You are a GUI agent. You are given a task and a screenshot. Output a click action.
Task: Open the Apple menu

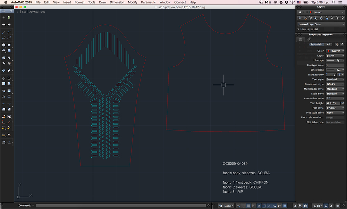pyautogui.click(x=6, y=2)
